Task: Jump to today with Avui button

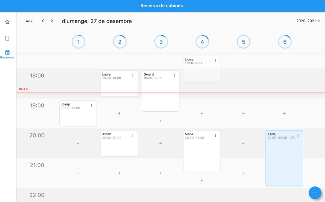Action: pos(29,21)
